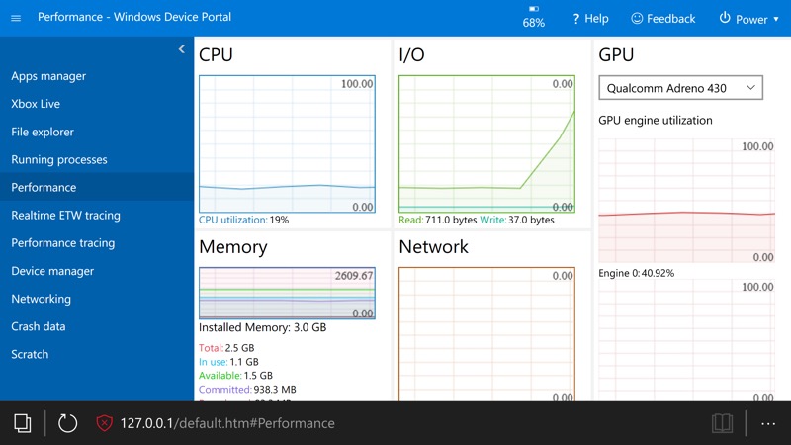Click the 'Network' section heading
The image size is (791, 445).
433,246
